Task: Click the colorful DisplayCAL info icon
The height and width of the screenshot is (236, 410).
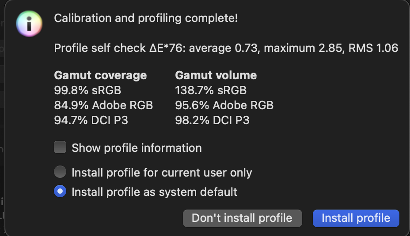Action: pyautogui.click(x=29, y=23)
